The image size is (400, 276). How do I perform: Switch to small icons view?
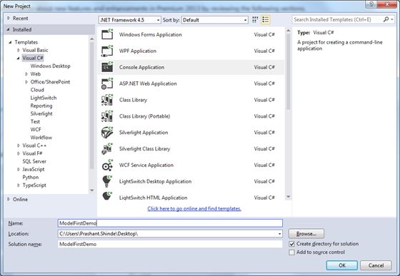point(255,19)
